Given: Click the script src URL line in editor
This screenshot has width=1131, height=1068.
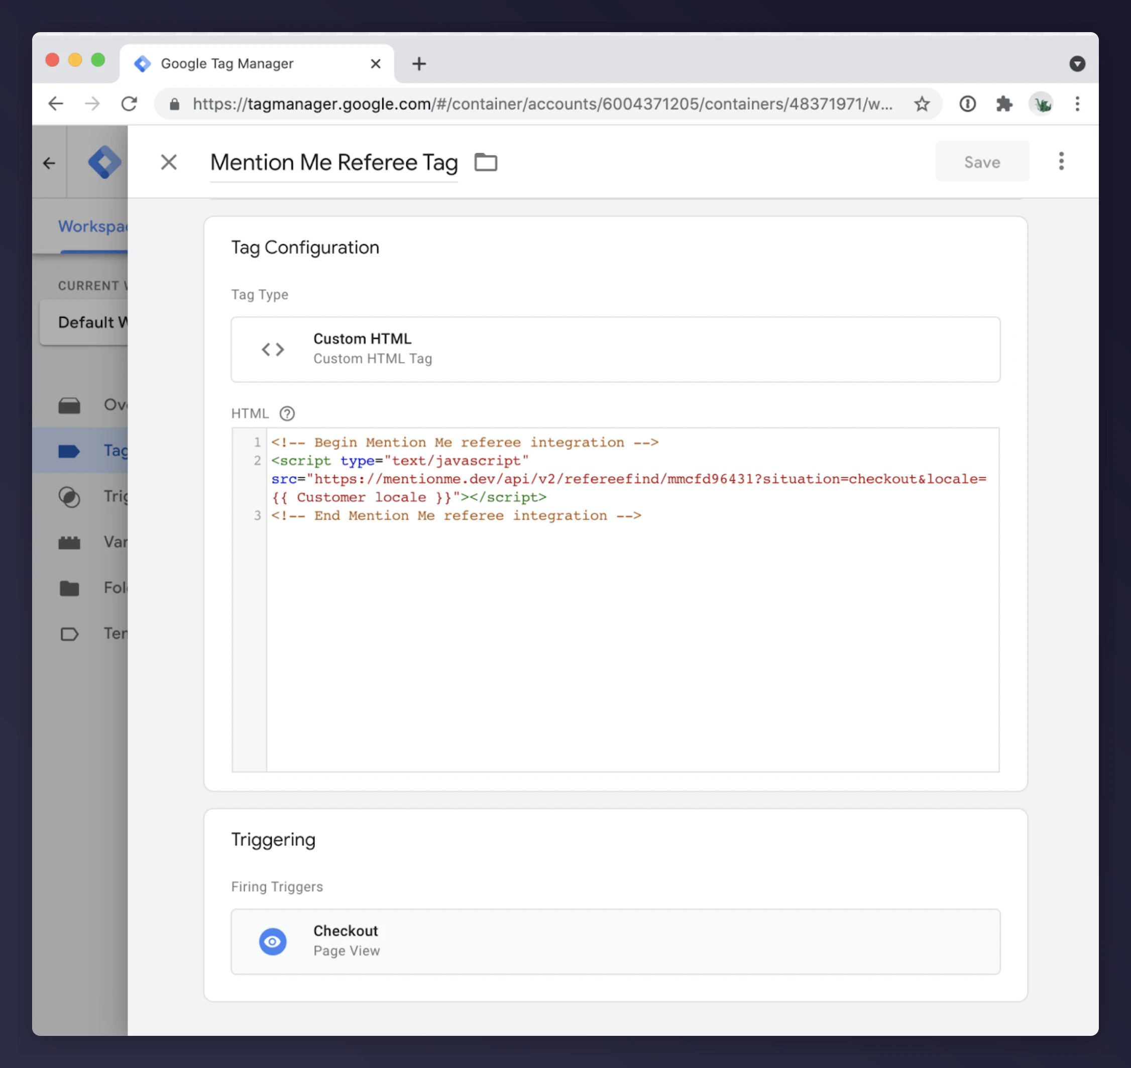Looking at the screenshot, I should tap(628, 479).
